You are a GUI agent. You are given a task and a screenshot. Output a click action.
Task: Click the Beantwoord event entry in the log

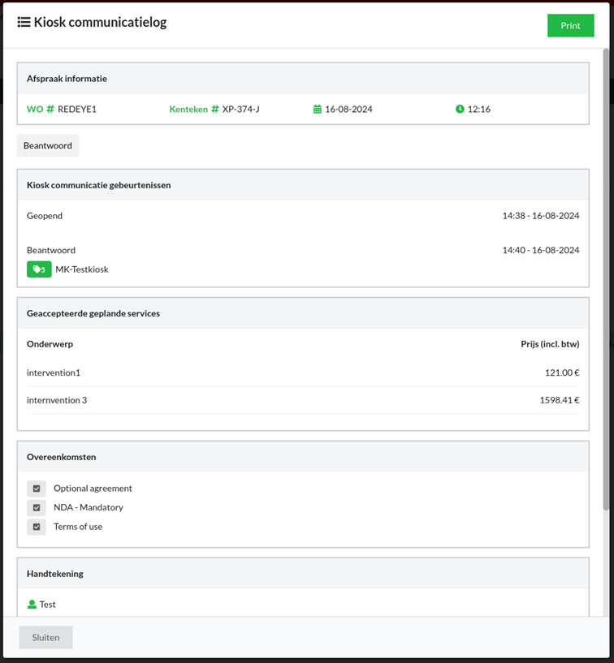tap(50, 250)
